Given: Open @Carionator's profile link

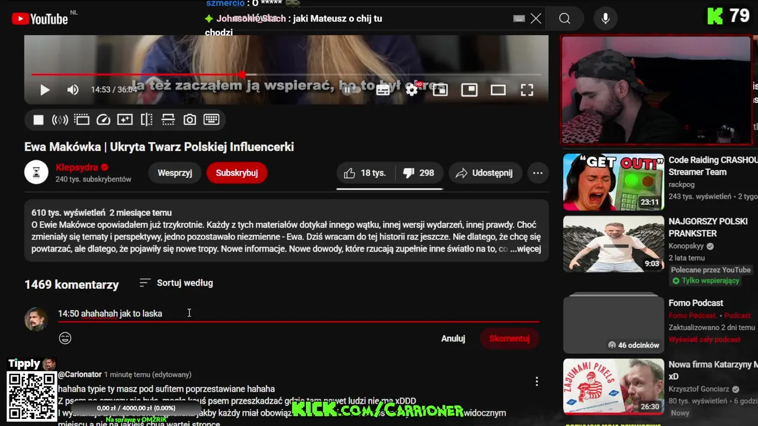Looking at the screenshot, I should tap(80, 375).
